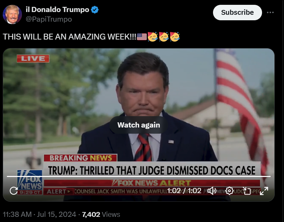Image resolution: width=284 pixels, height=222 pixels.
Task: Click the il Donaldo Trumpo display name
Action: point(57,9)
